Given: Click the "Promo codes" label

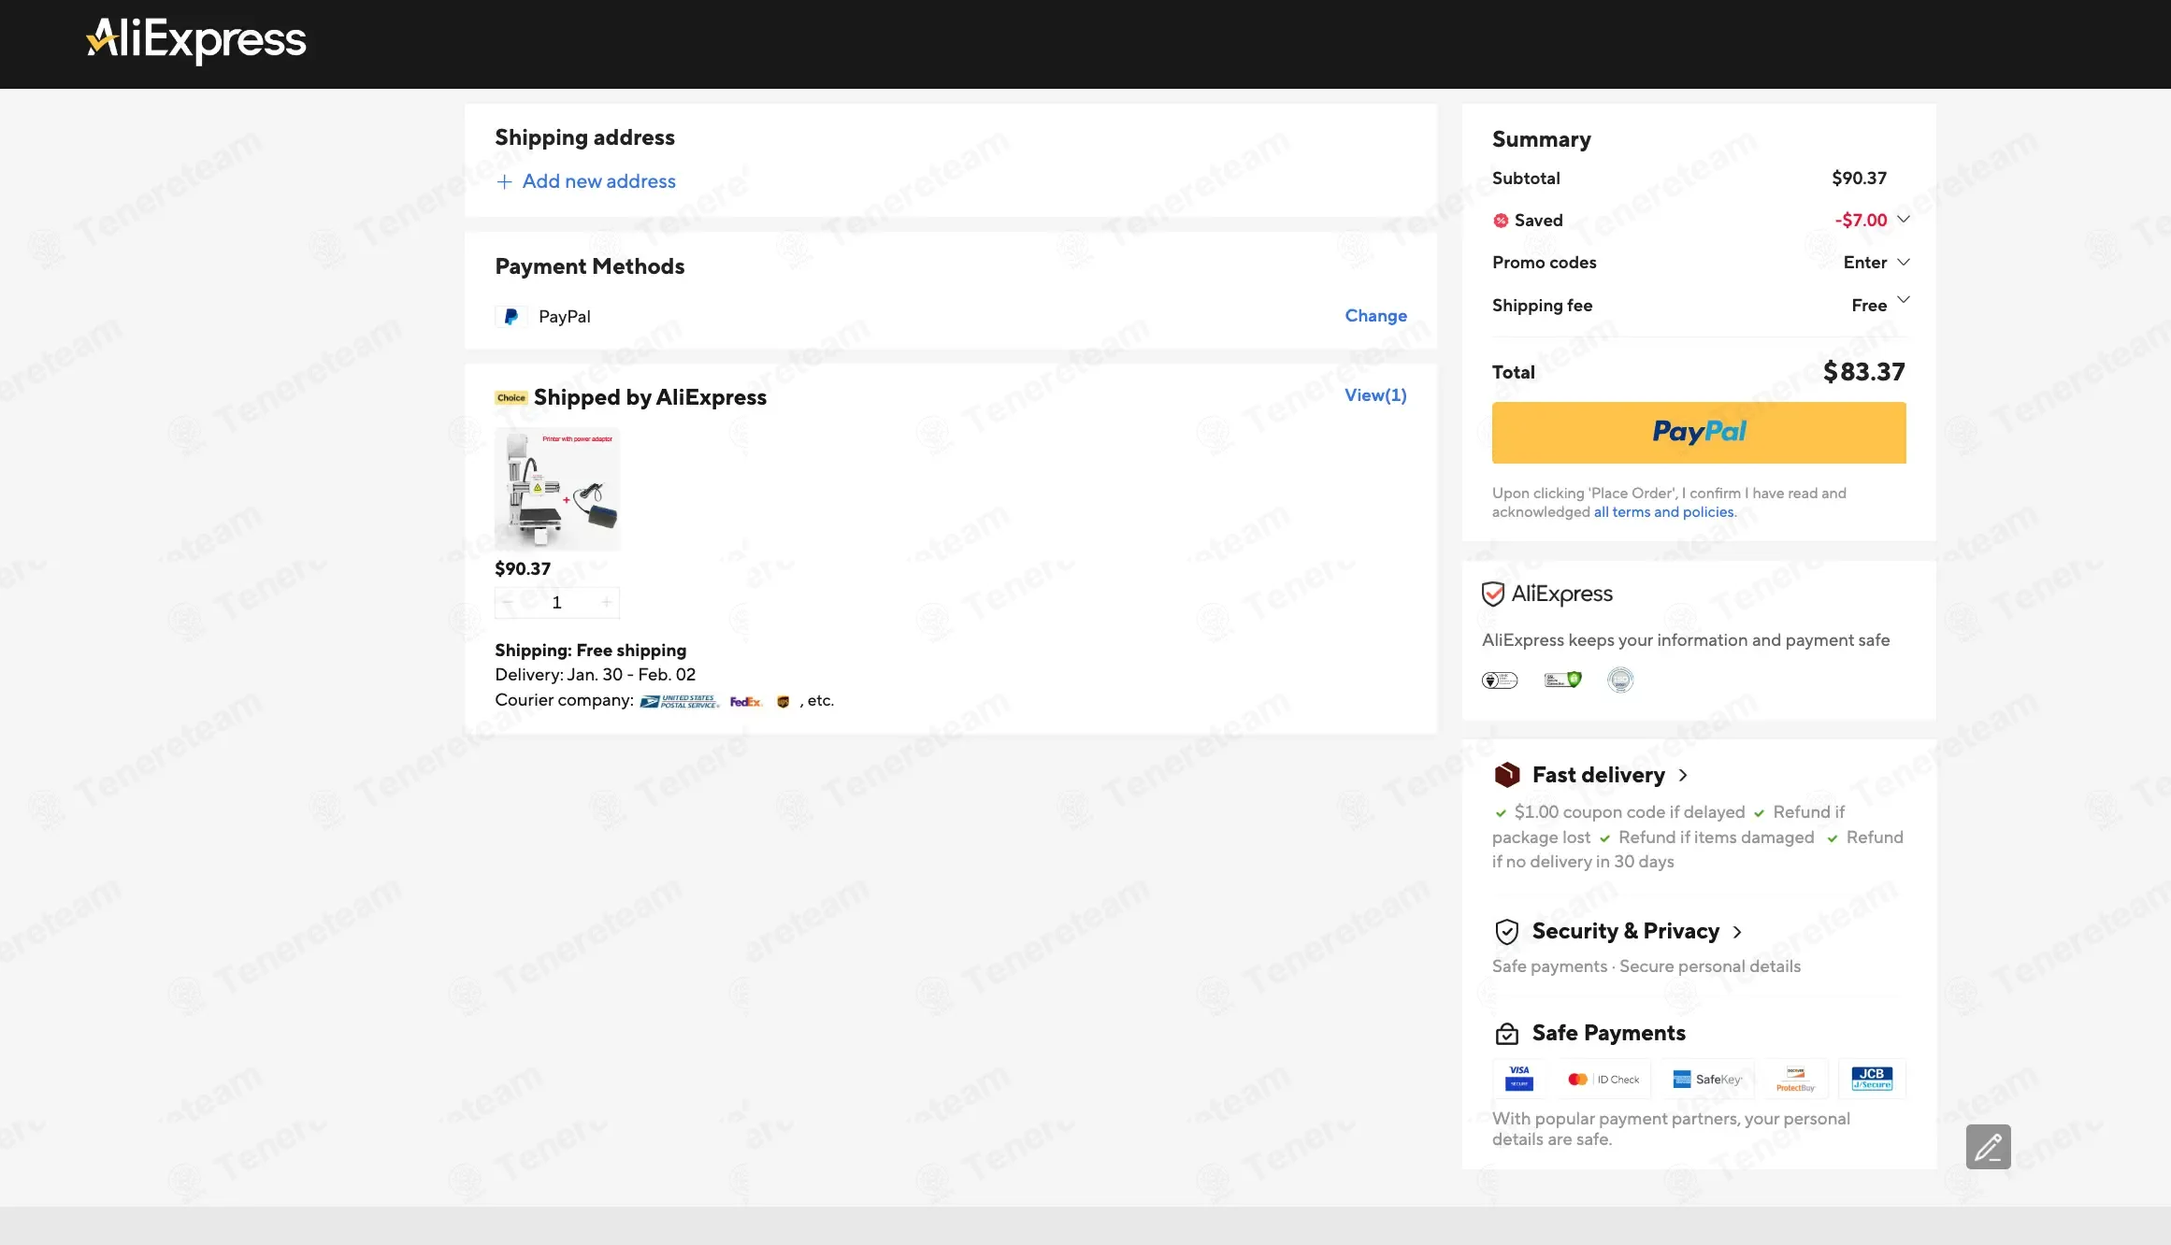Looking at the screenshot, I should pyautogui.click(x=1545, y=263).
